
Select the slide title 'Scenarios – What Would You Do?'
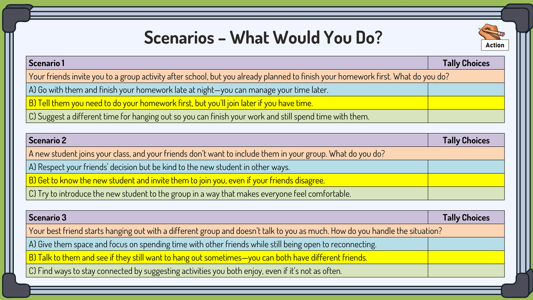263,37
